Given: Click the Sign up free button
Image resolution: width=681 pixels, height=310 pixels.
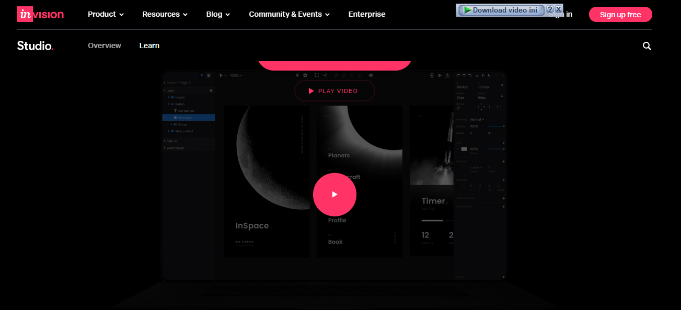Looking at the screenshot, I should [x=620, y=15].
